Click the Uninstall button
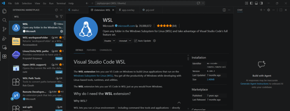Viewport: 290px width, 111px height. pos(123,41)
